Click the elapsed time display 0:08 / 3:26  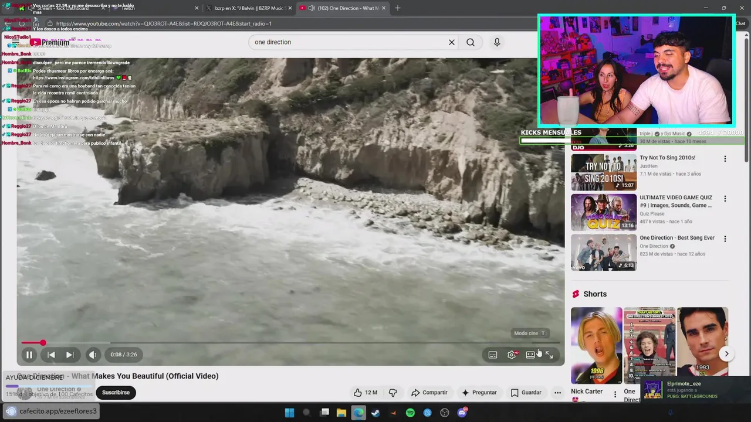tap(124, 355)
